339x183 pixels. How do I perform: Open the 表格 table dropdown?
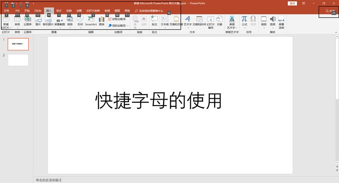[x=17, y=28]
